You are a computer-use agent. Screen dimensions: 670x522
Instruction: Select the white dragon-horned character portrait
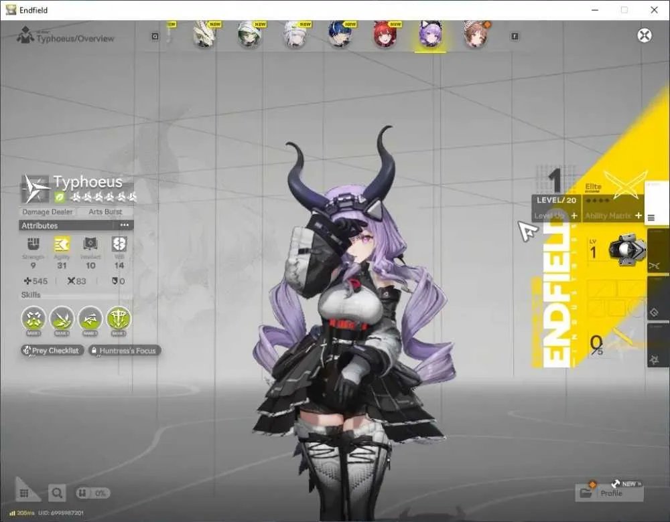204,35
